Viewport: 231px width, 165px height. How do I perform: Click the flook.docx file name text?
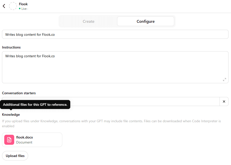25,137
